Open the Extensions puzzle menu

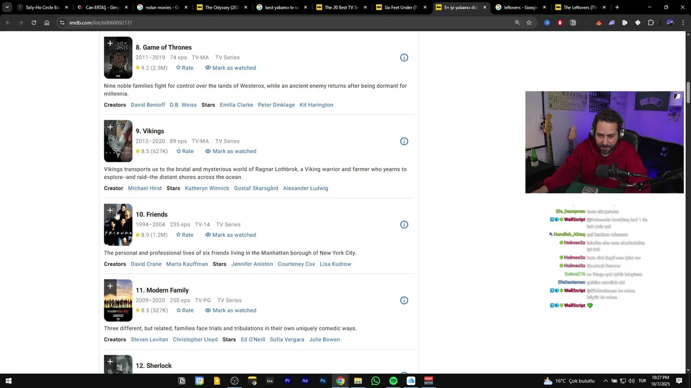click(x=651, y=23)
